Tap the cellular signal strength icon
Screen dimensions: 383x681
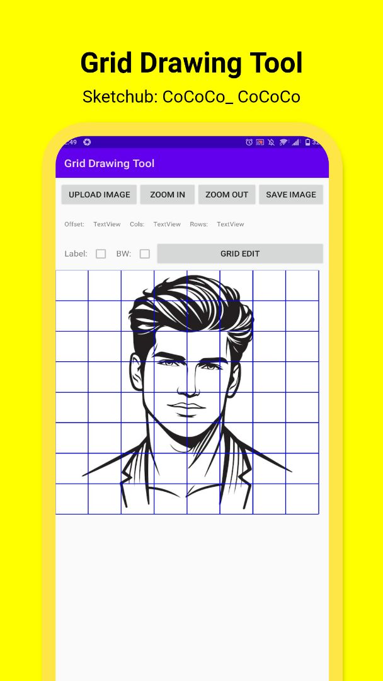click(x=295, y=143)
